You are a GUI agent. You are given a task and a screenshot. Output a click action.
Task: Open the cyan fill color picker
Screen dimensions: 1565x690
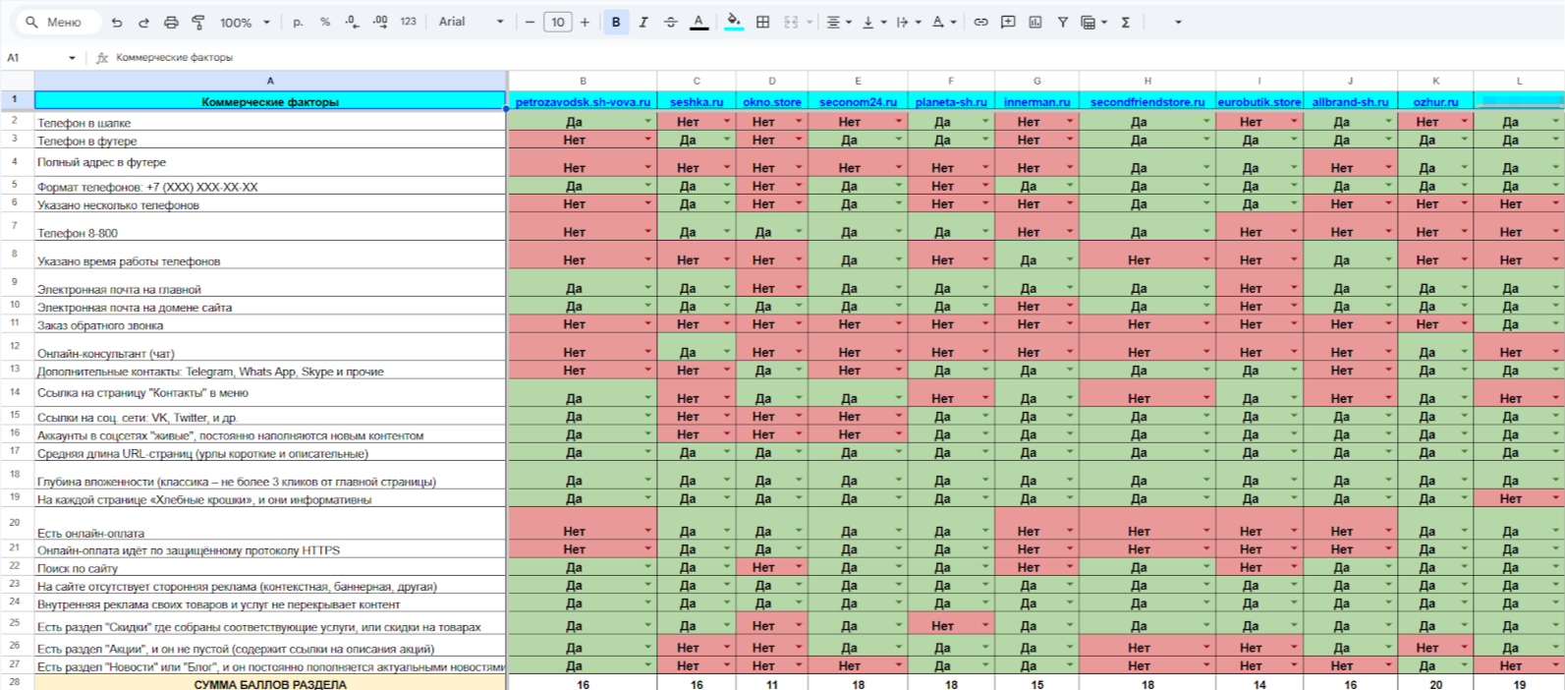coord(734,22)
